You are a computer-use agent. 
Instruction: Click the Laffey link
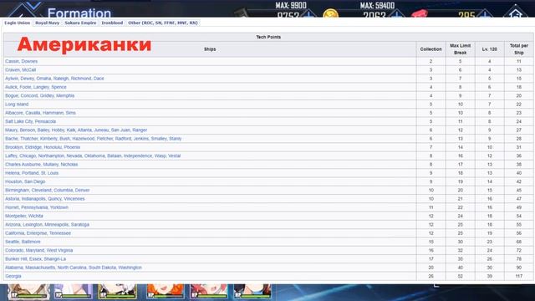11,156
